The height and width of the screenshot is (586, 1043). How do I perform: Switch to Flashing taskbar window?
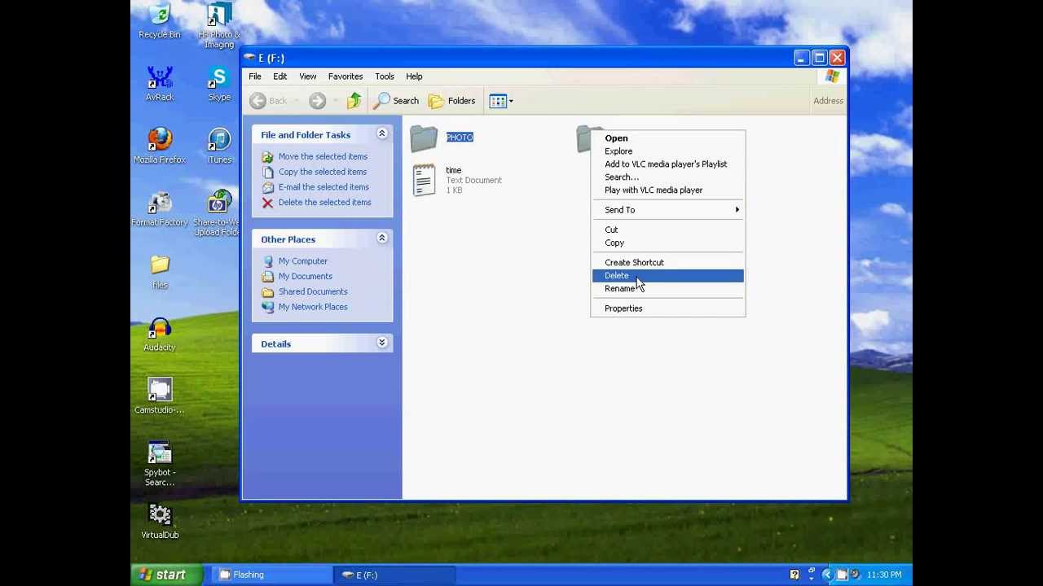(x=273, y=575)
